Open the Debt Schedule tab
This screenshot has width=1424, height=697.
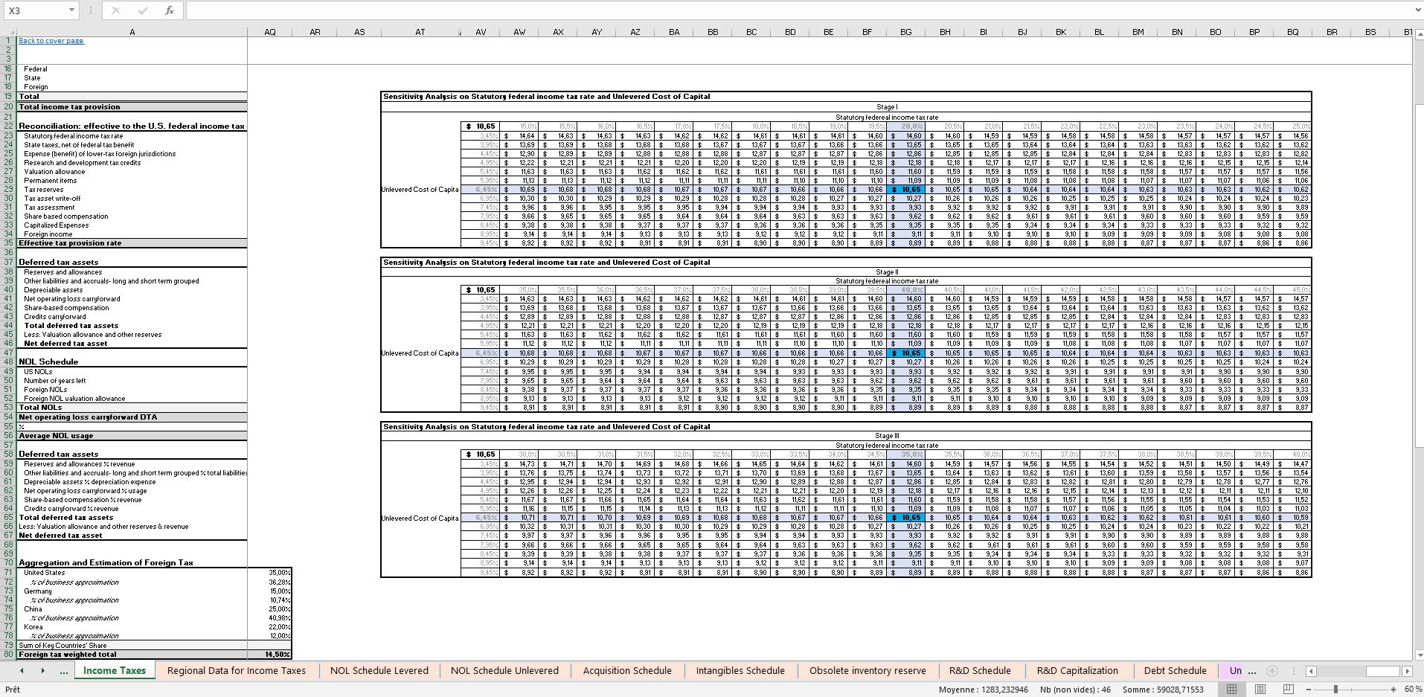click(x=1175, y=670)
